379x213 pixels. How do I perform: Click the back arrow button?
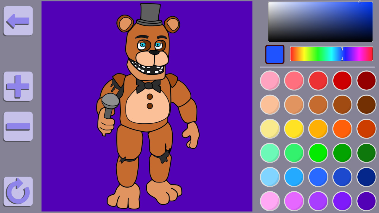(x=18, y=21)
